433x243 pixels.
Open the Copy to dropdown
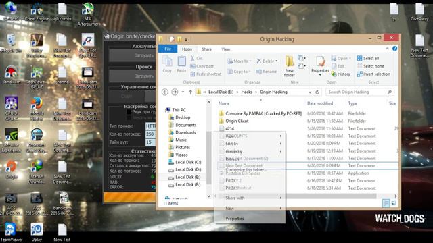tap(239, 72)
